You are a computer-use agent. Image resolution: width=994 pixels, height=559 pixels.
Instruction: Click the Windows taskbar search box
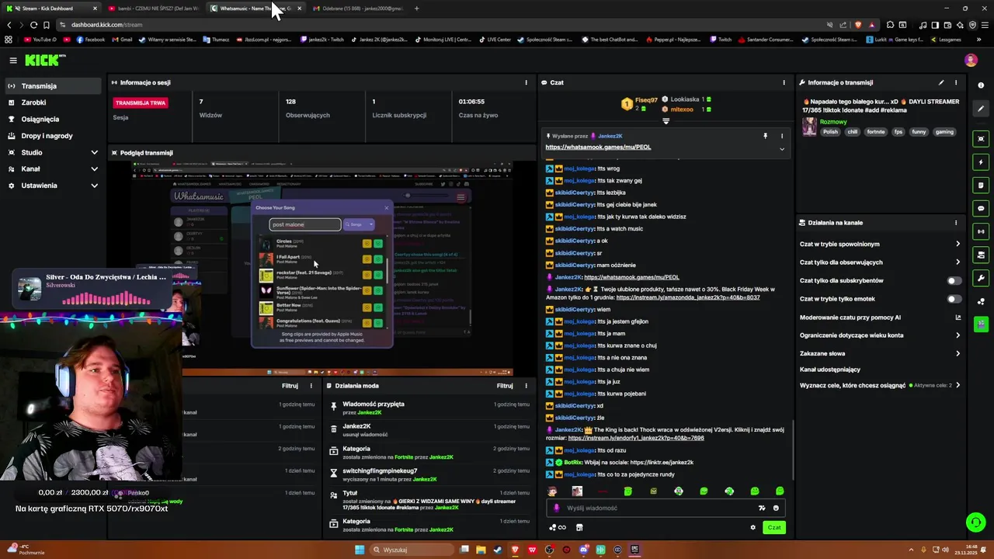click(x=410, y=550)
